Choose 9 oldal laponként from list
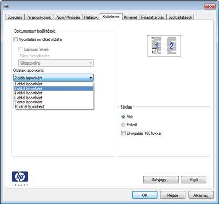Image resolution: width=219 pixels, height=204 pixels. (x=53, y=102)
